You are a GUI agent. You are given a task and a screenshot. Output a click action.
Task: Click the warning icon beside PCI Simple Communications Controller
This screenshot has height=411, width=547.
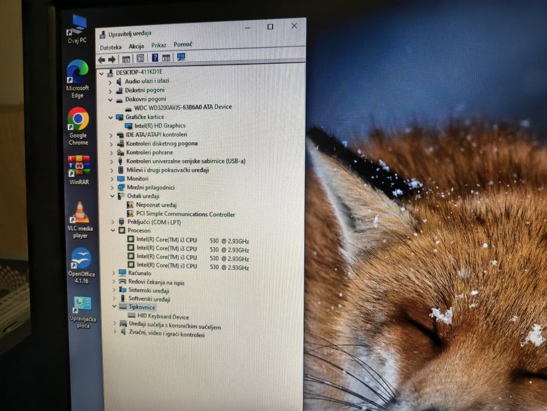coord(130,213)
